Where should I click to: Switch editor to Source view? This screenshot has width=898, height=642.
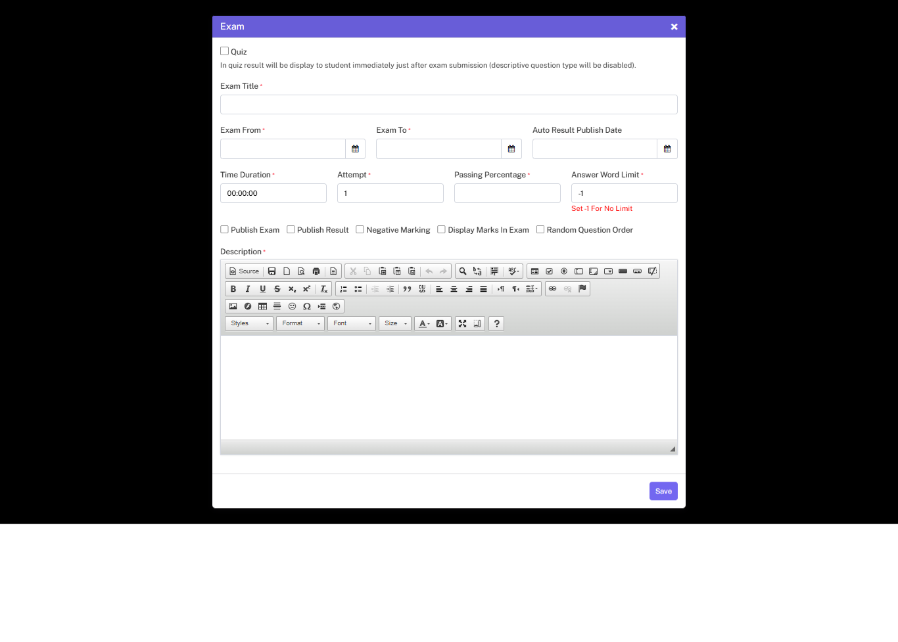(x=244, y=271)
